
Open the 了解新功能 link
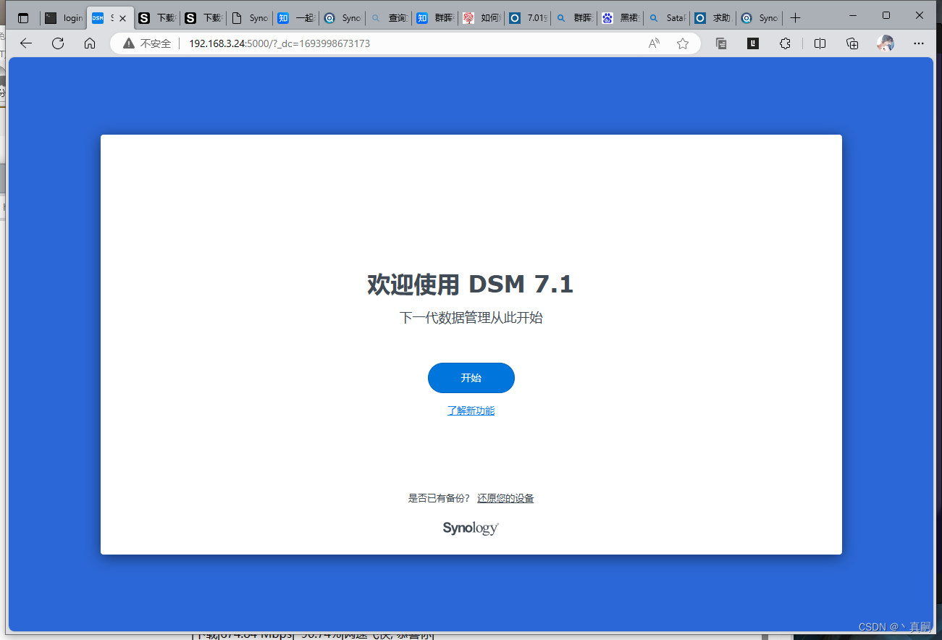(471, 410)
